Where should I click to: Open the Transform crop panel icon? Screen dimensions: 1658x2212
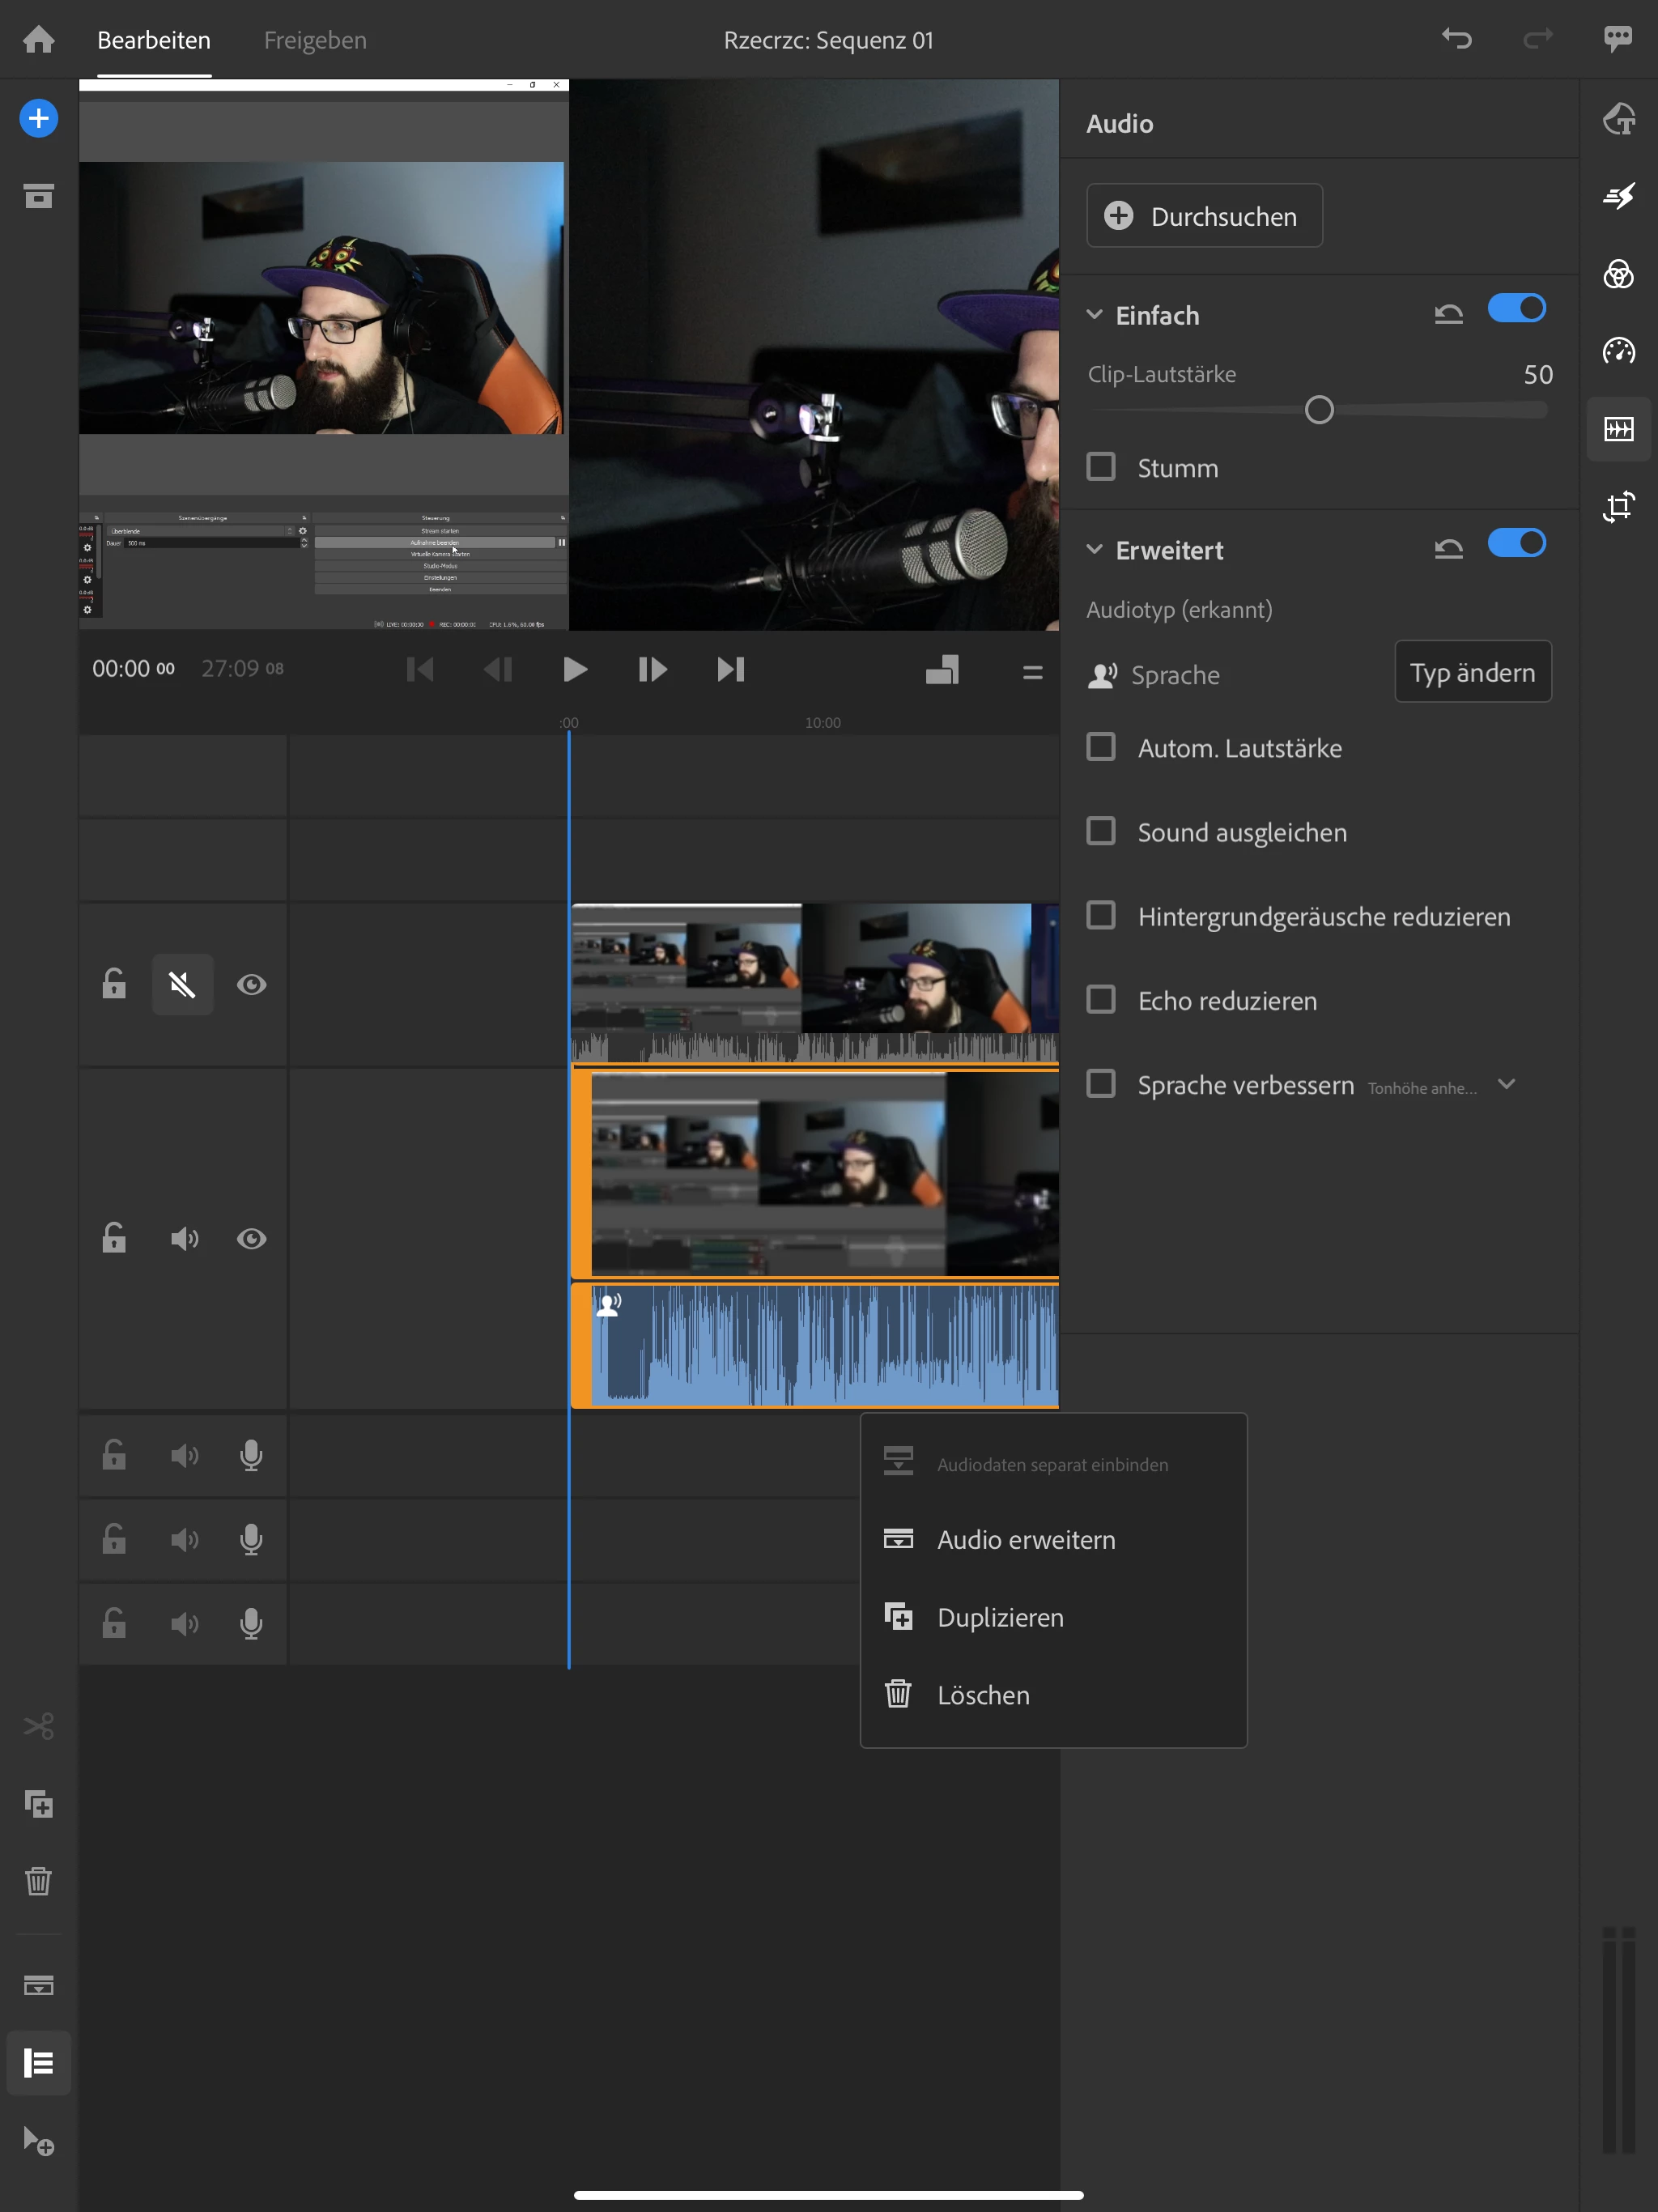1618,507
